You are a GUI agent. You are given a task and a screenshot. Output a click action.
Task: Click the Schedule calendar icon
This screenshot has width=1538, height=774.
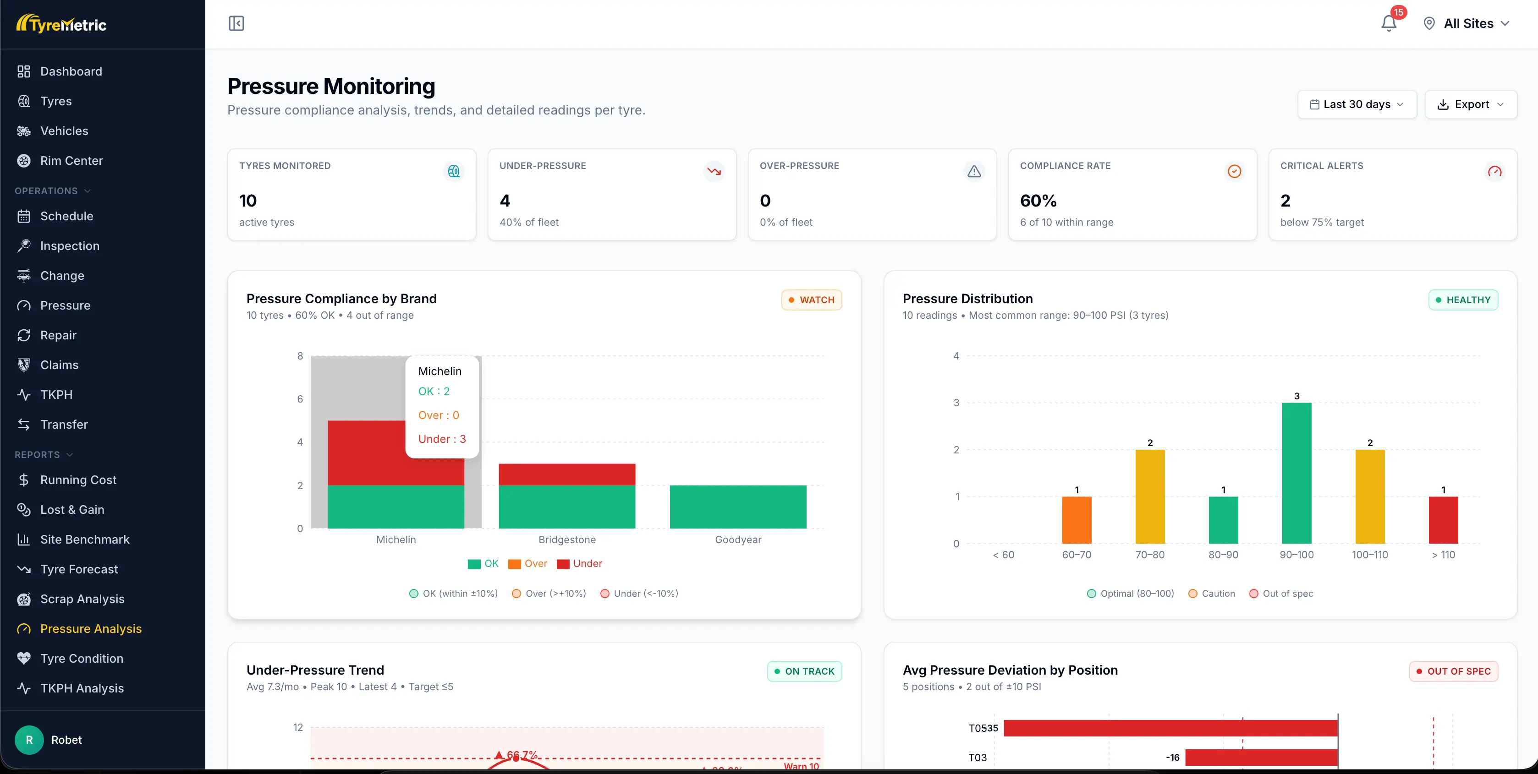pos(24,216)
